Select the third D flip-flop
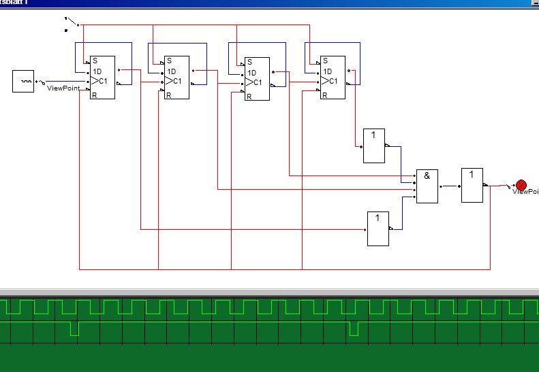Viewport: 539px width, 372px height. (x=257, y=79)
